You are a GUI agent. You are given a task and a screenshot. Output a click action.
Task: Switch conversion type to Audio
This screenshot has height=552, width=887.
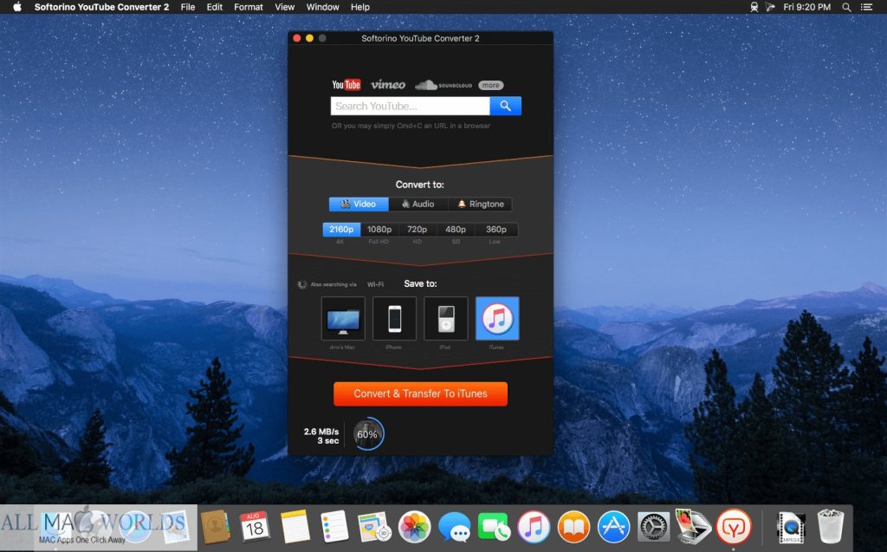click(x=418, y=204)
